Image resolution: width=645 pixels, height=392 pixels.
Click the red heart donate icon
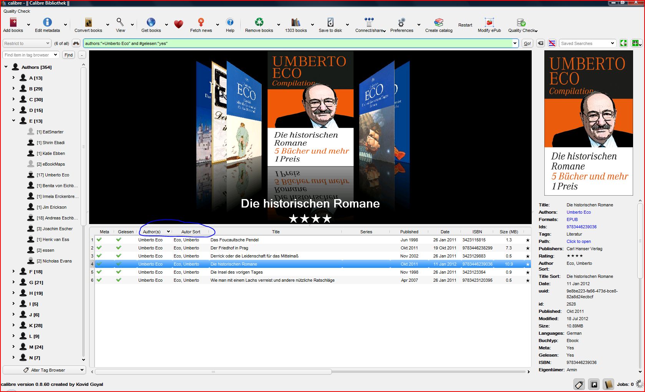coord(178,24)
